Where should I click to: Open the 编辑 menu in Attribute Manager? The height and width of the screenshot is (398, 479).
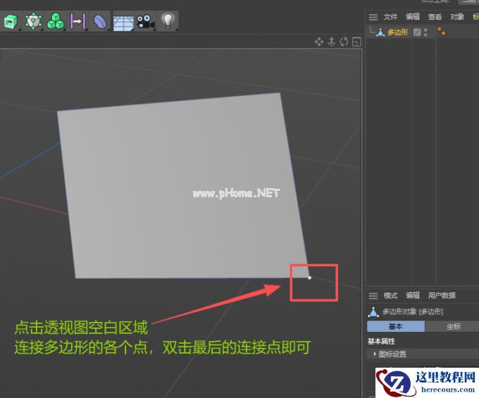[x=413, y=295]
